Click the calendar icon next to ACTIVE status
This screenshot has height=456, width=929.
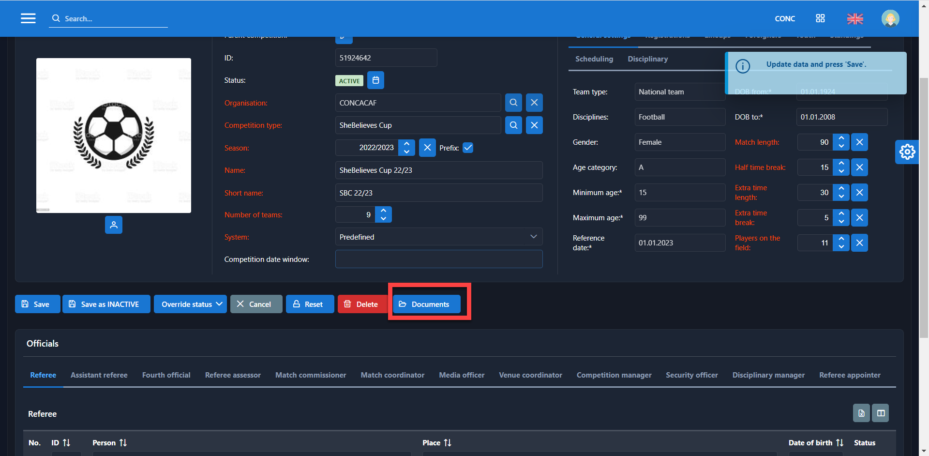point(375,80)
